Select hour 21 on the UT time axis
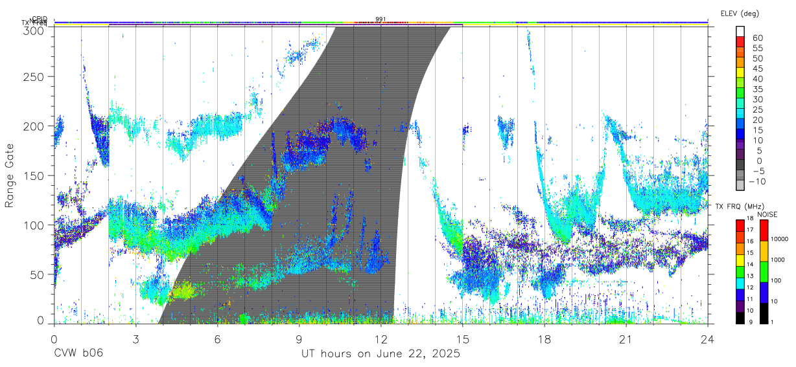 click(626, 339)
